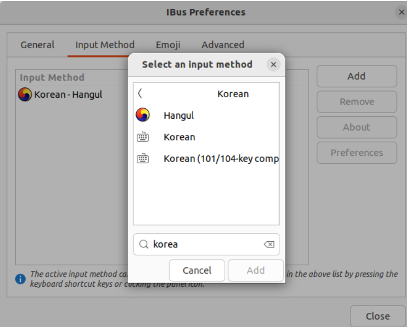The image size is (407, 327).
Task: Click the keyboard icon beside Korean layout row
Action: pyautogui.click(x=143, y=137)
